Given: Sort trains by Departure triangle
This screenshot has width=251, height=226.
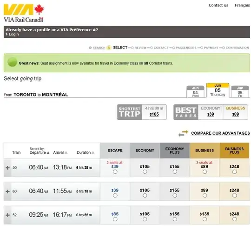Looking at the screenshot, I should 48,153.
